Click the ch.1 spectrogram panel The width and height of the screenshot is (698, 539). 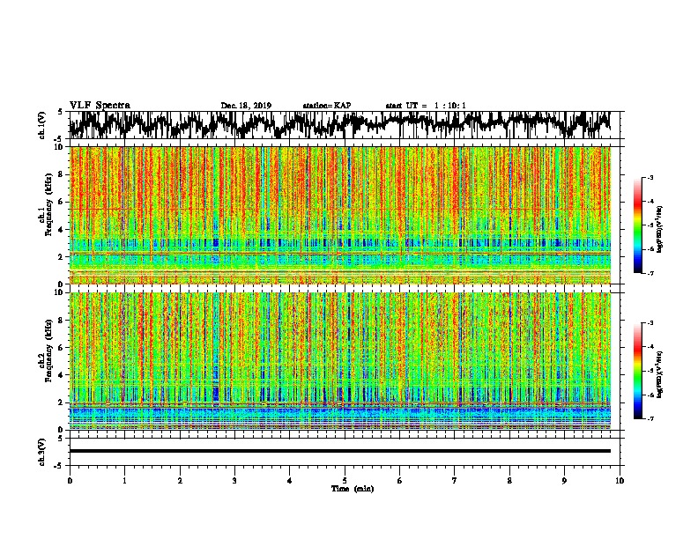click(x=340, y=215)
